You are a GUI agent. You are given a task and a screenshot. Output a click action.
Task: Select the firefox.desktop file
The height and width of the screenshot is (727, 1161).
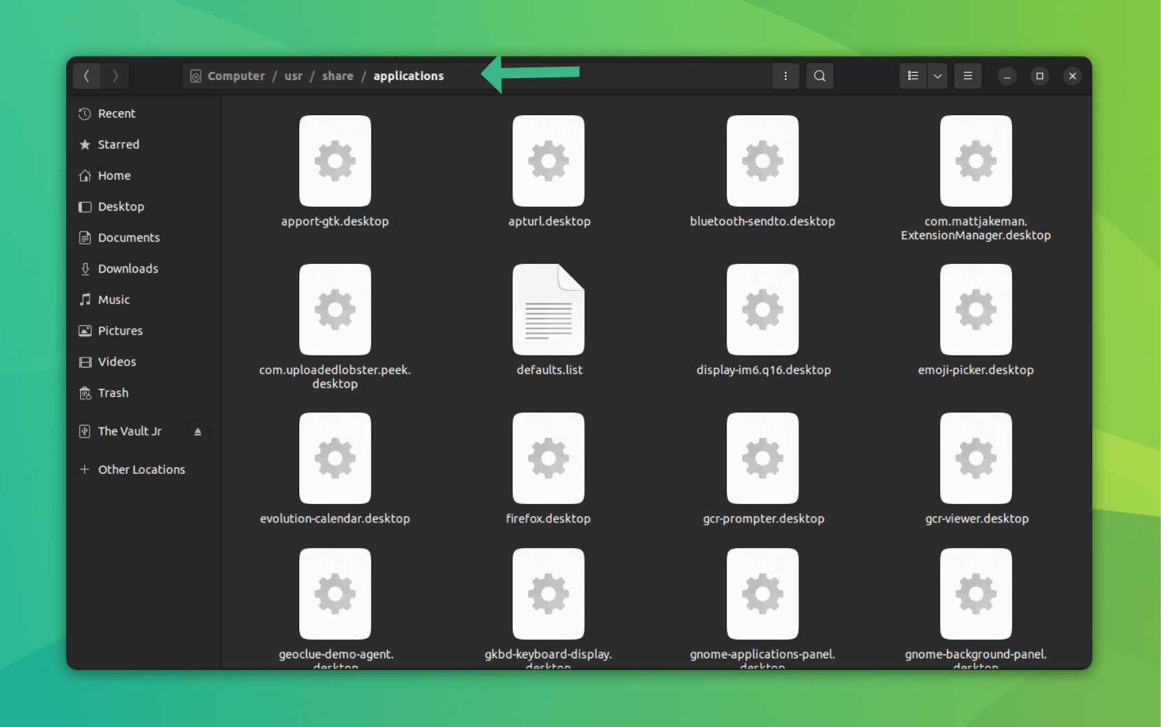[x=548, y=458]
